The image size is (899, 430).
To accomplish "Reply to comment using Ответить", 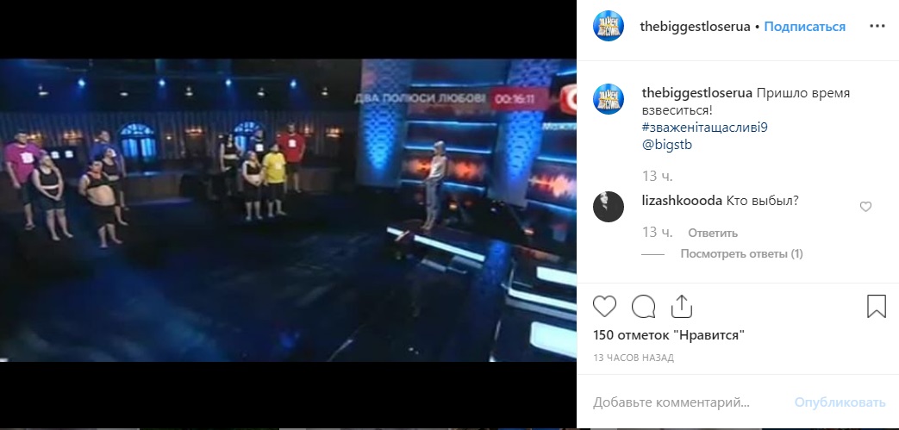I will [x=713, y=234].
